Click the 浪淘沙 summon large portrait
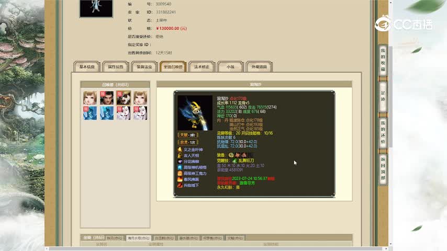 pos(195,113)
